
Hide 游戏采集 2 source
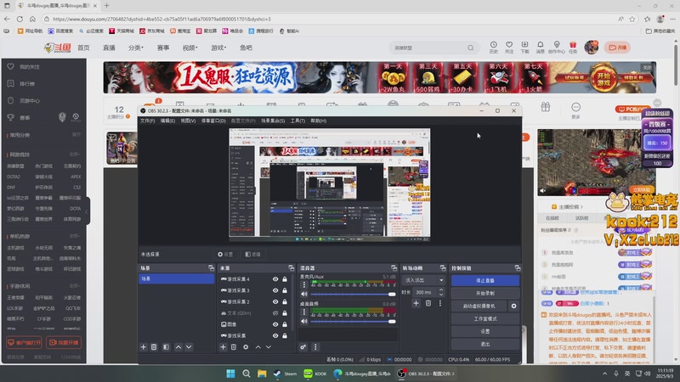coord(275,302)
